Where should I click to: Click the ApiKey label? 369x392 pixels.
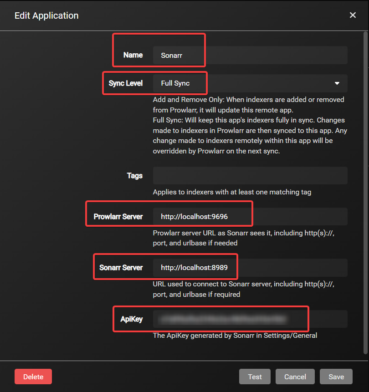[132, 319]
